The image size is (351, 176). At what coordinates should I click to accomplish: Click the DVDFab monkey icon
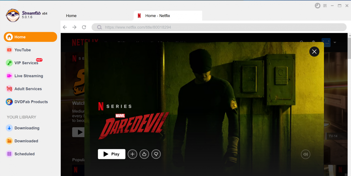click(9, 102)
